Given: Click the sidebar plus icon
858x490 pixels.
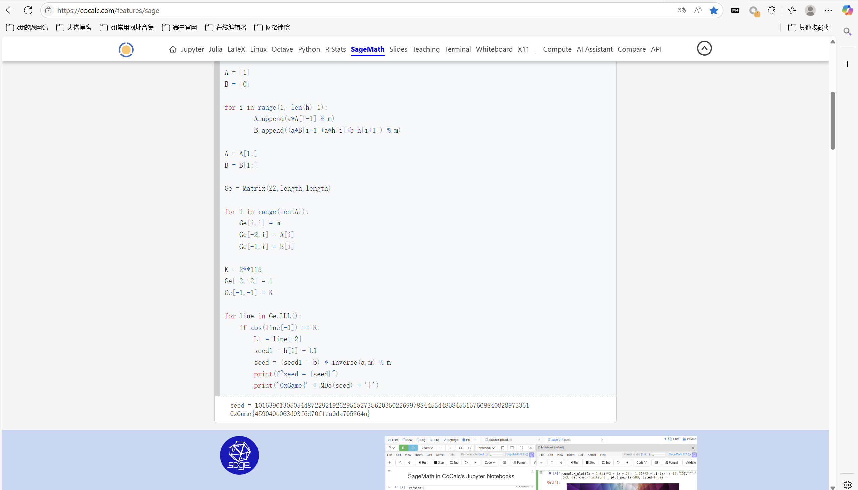Looking at the screenshot, I should click(847, 64).
